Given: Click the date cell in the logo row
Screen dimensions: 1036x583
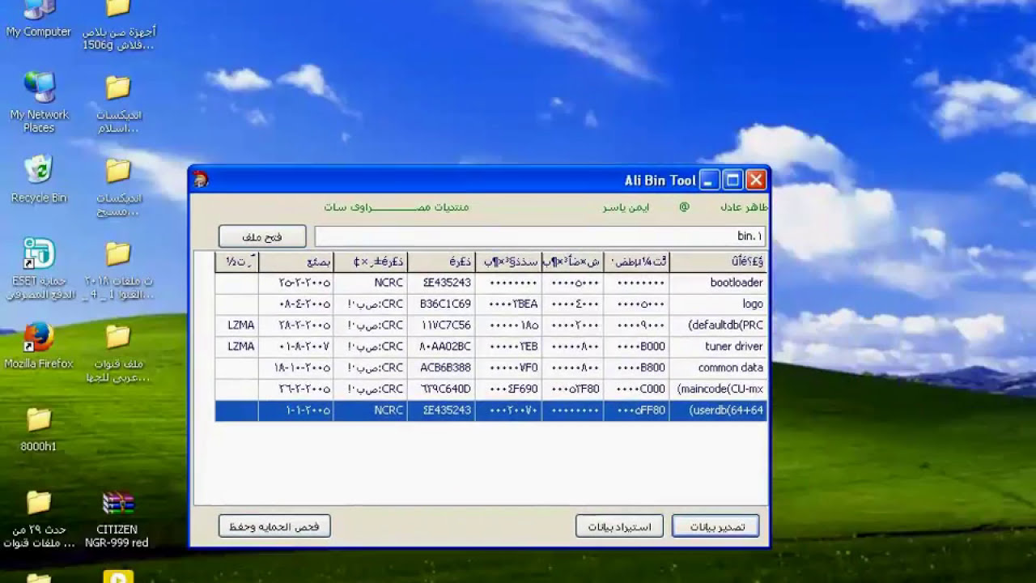Looking at the screenshot, I should pos(296,304).
